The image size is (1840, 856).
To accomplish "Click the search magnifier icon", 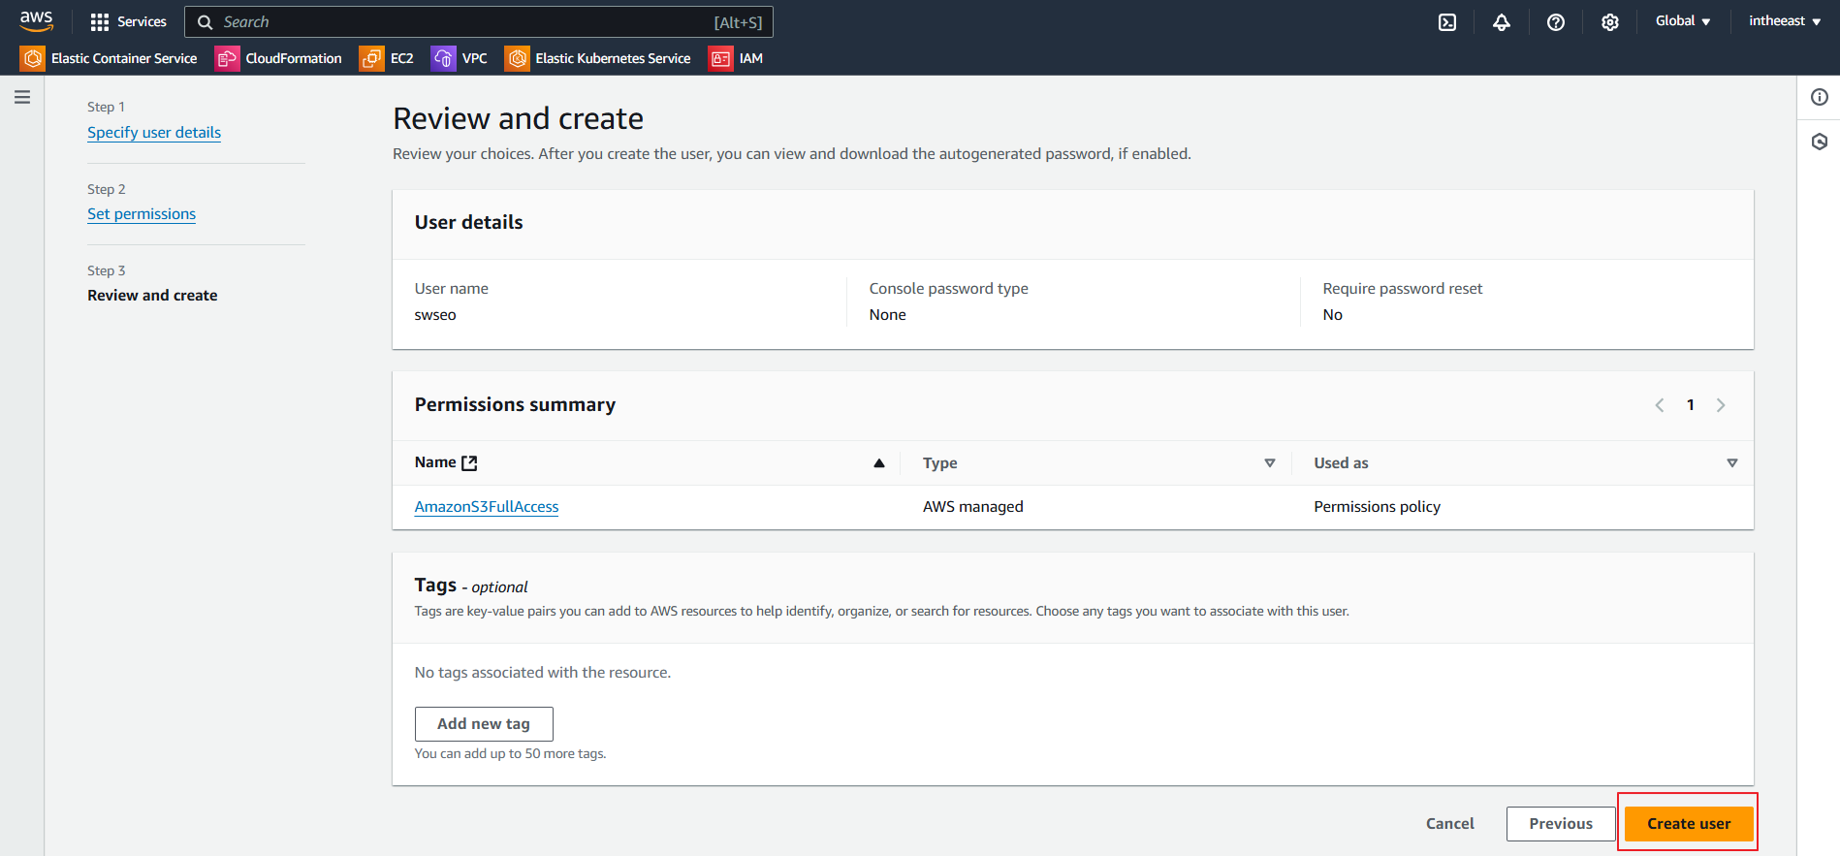I will point(205,21).
